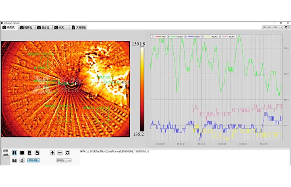Minimize the IRTool window
This screenshot has width=291, height=187.
pos(274,23)
